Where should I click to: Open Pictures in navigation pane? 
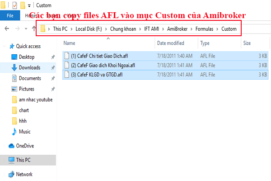tap(27, 89)
